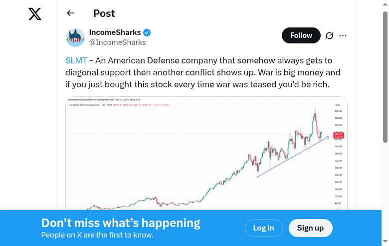Click the "Don't miss what's happening" banner heading
Image resolution: width=389 pixels, height=246 pixels.
[121, 223]
